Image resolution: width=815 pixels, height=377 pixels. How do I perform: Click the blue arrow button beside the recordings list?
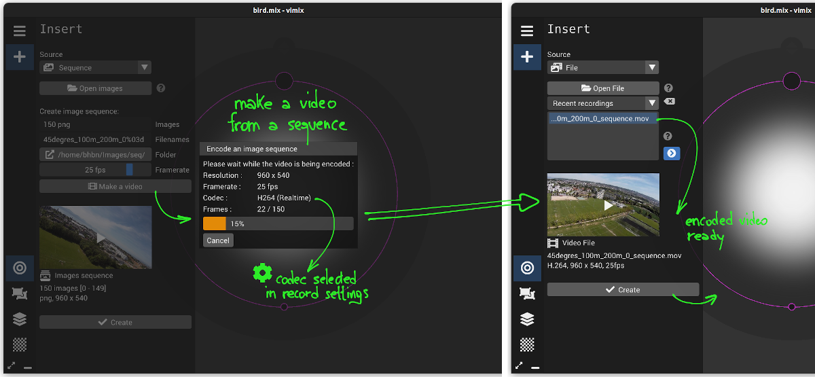click(671, 154)
